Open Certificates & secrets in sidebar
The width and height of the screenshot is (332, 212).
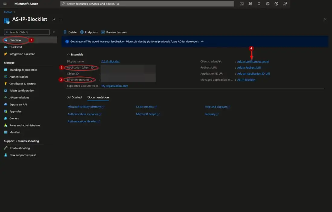tap(22, 84)
